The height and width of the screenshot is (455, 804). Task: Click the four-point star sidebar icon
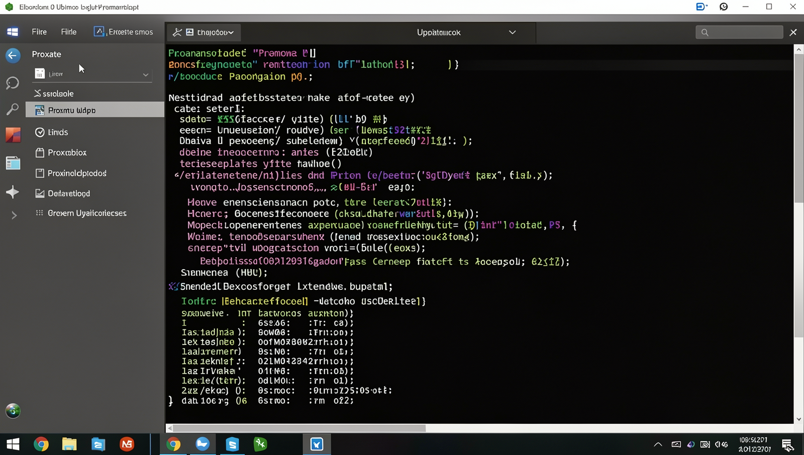(x=13, y=192)
